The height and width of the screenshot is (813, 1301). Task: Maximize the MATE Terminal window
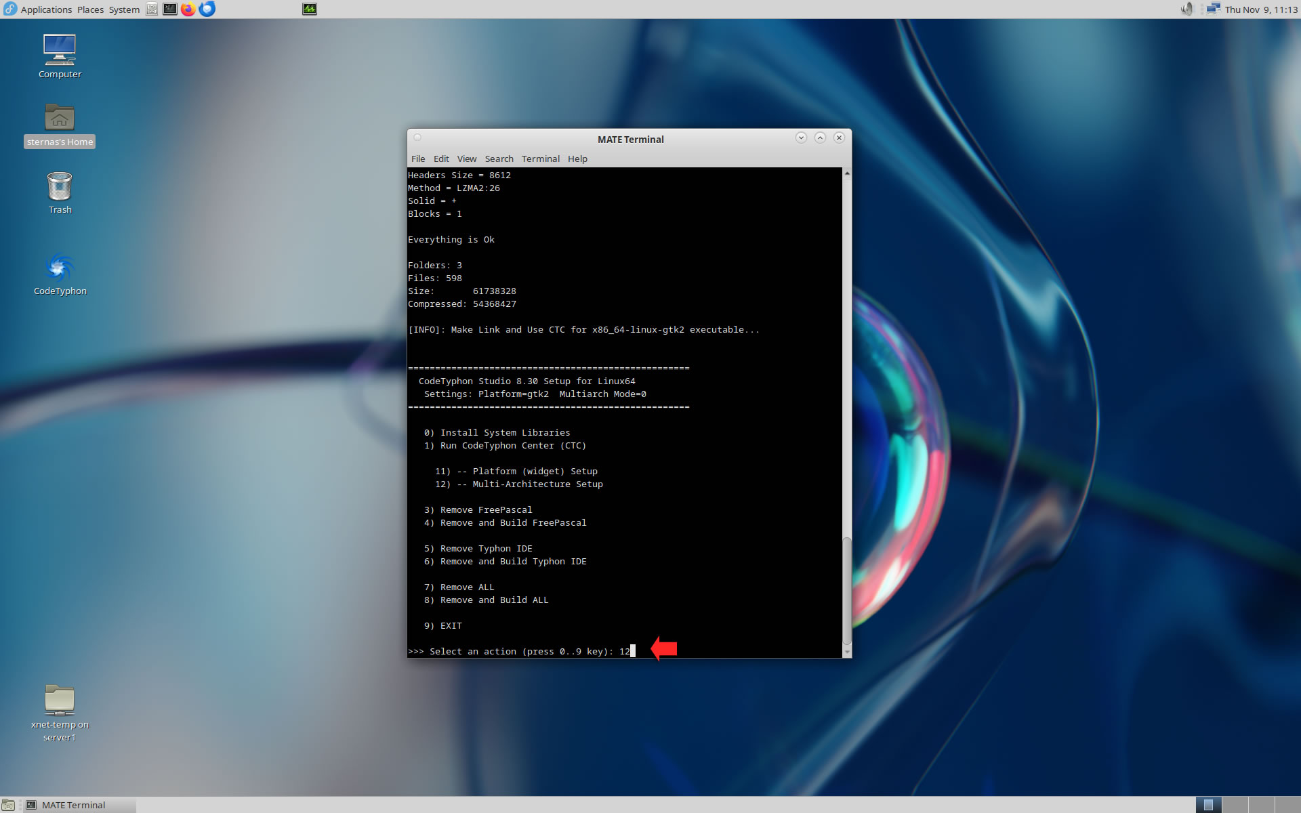[820, 138]
